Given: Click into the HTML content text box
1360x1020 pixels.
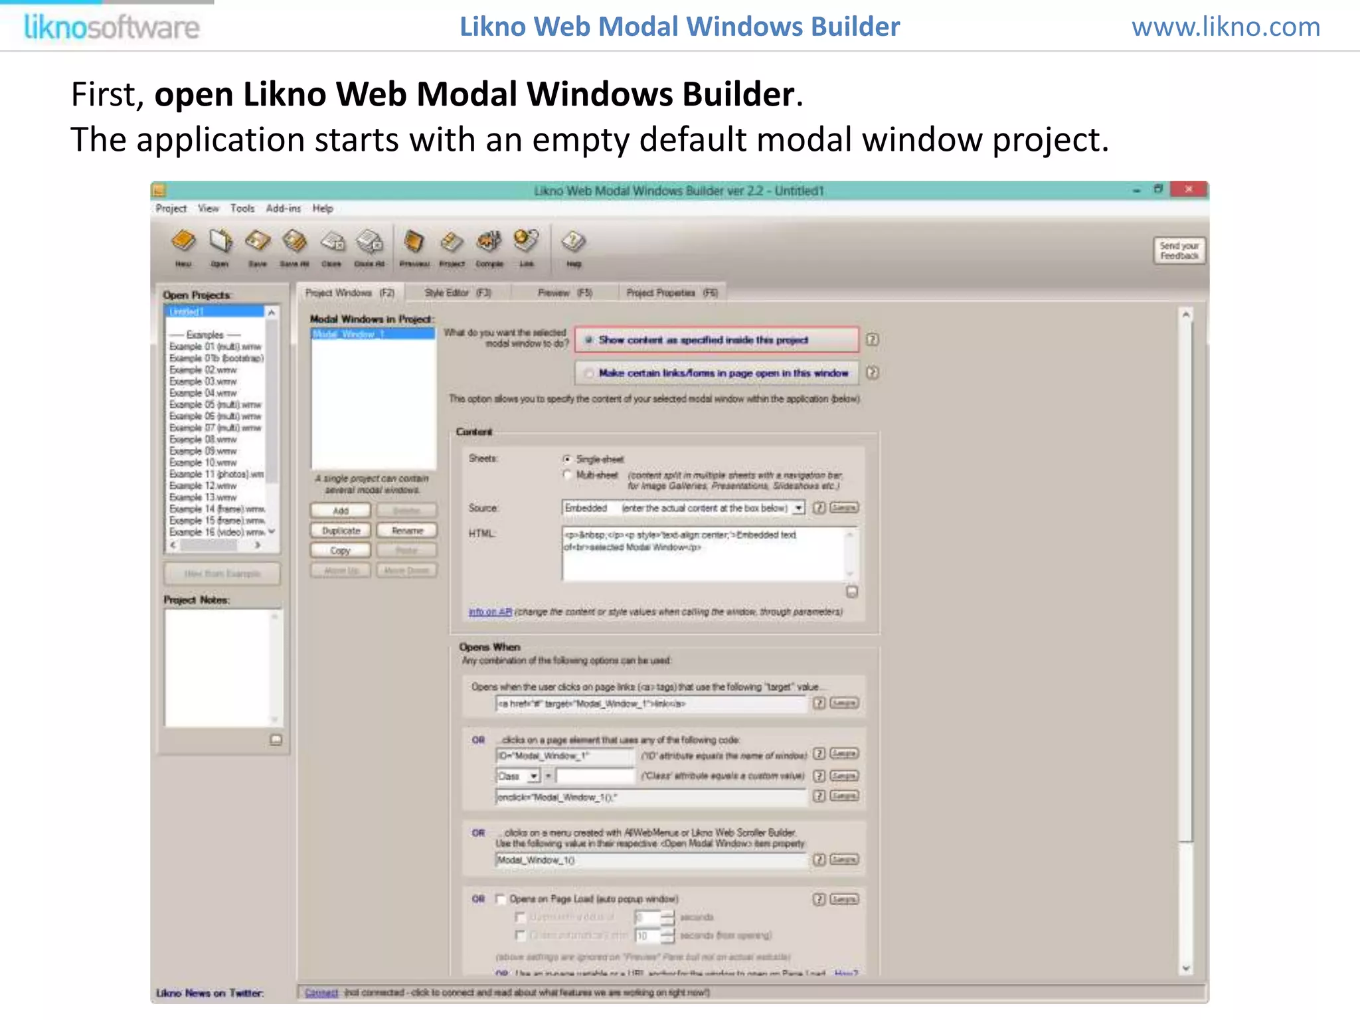Looking at the screenshot, I should (710, 554).
